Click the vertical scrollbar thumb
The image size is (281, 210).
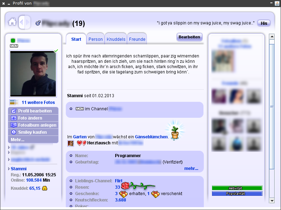(272, 107)
